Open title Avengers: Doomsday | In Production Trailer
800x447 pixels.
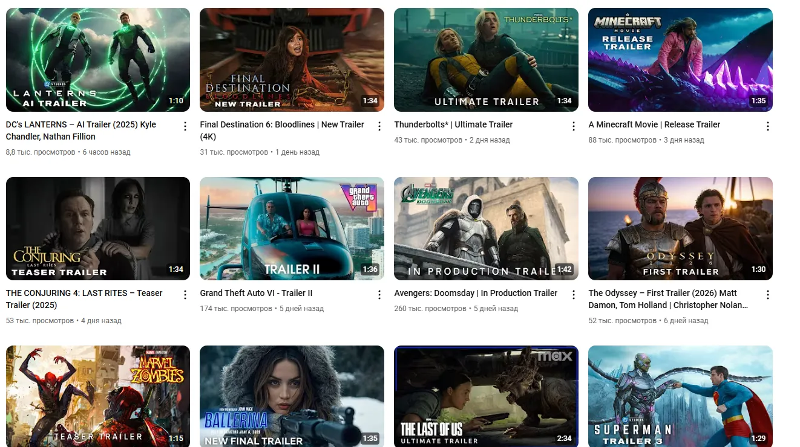476,293
